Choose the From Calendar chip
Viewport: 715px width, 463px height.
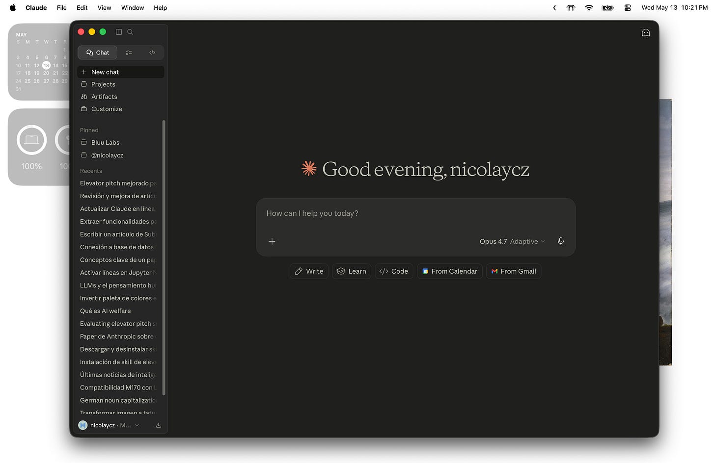(450, 271)
